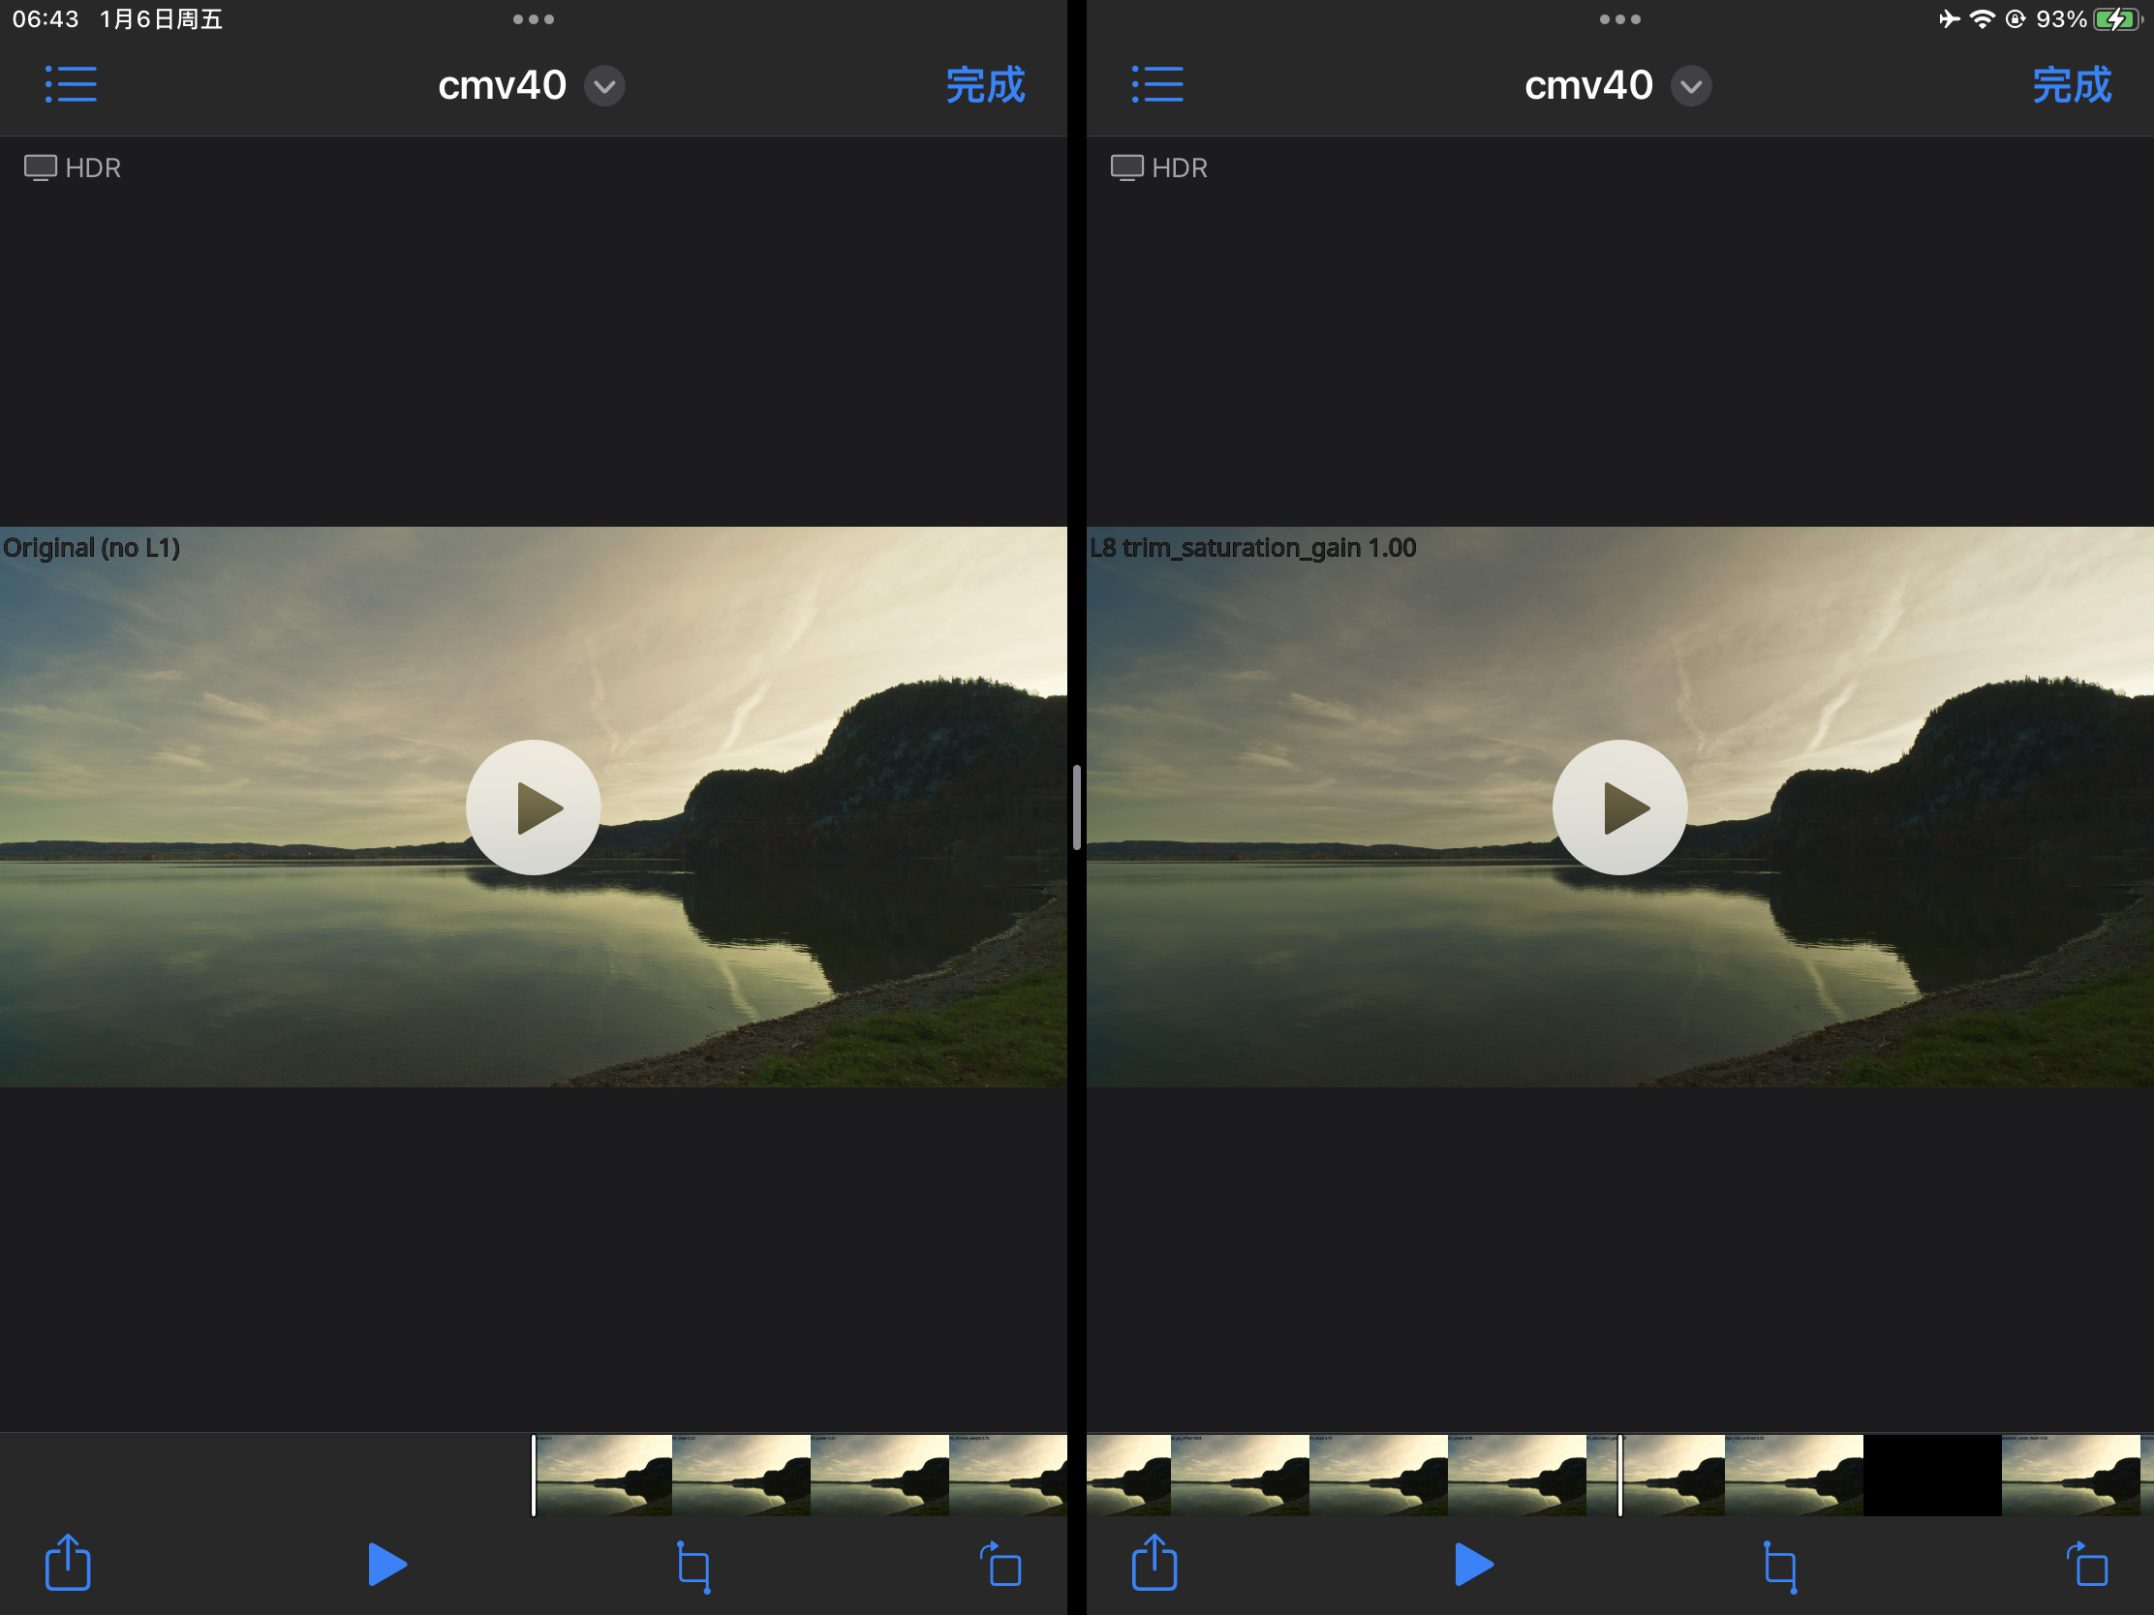Play the Original (no L1) video overlay

point(534,807)
